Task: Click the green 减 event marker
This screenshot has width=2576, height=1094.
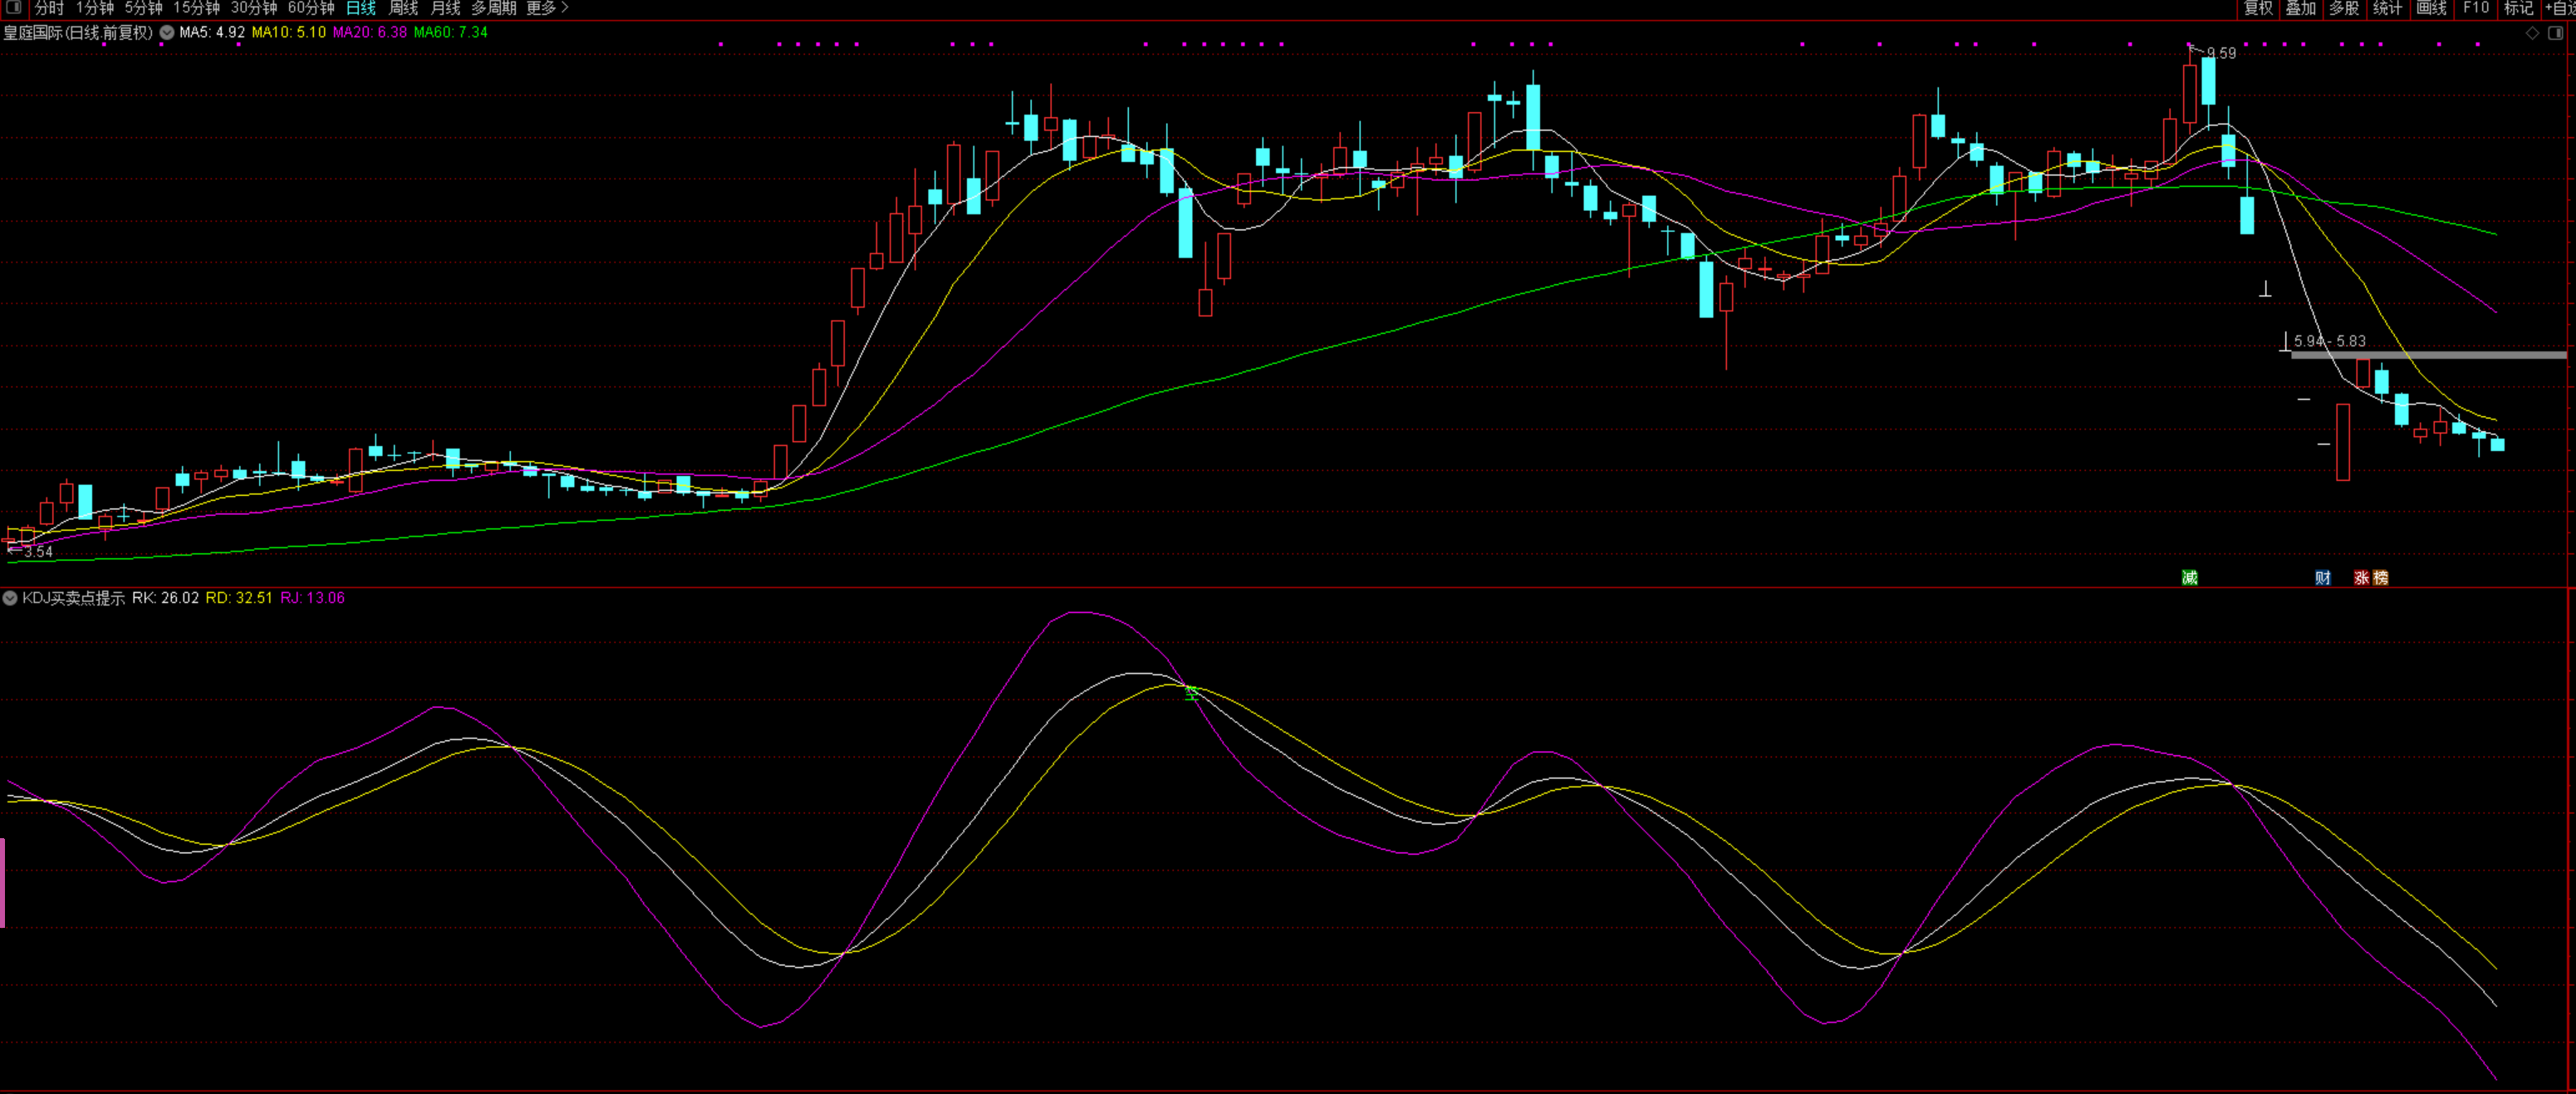Action: click(x=2189, y=577)
